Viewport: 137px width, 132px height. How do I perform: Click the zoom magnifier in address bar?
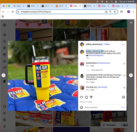(110, 12)
